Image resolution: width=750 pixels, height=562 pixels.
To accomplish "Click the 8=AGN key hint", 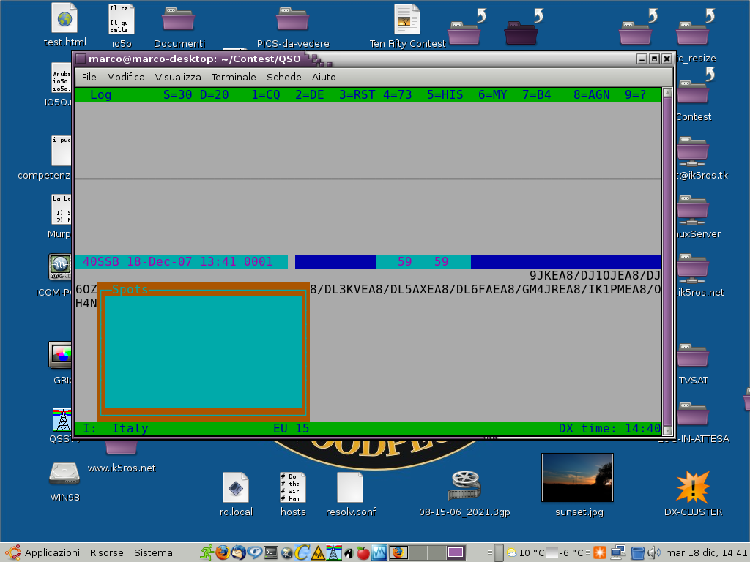I will click(591, 94).
